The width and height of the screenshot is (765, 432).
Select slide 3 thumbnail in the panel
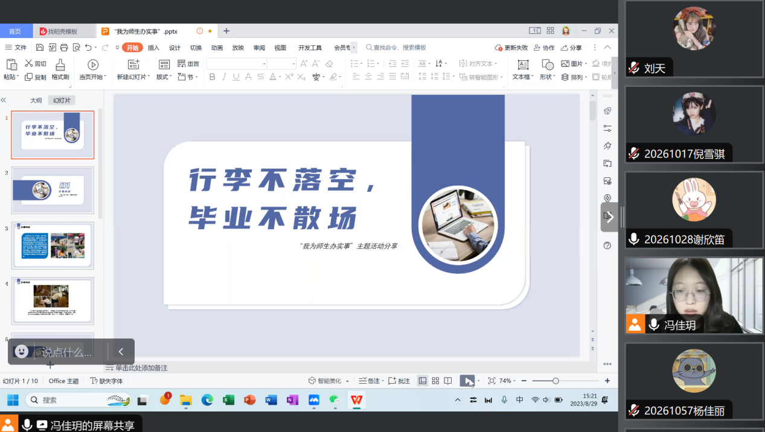click(x=53, y=246)
